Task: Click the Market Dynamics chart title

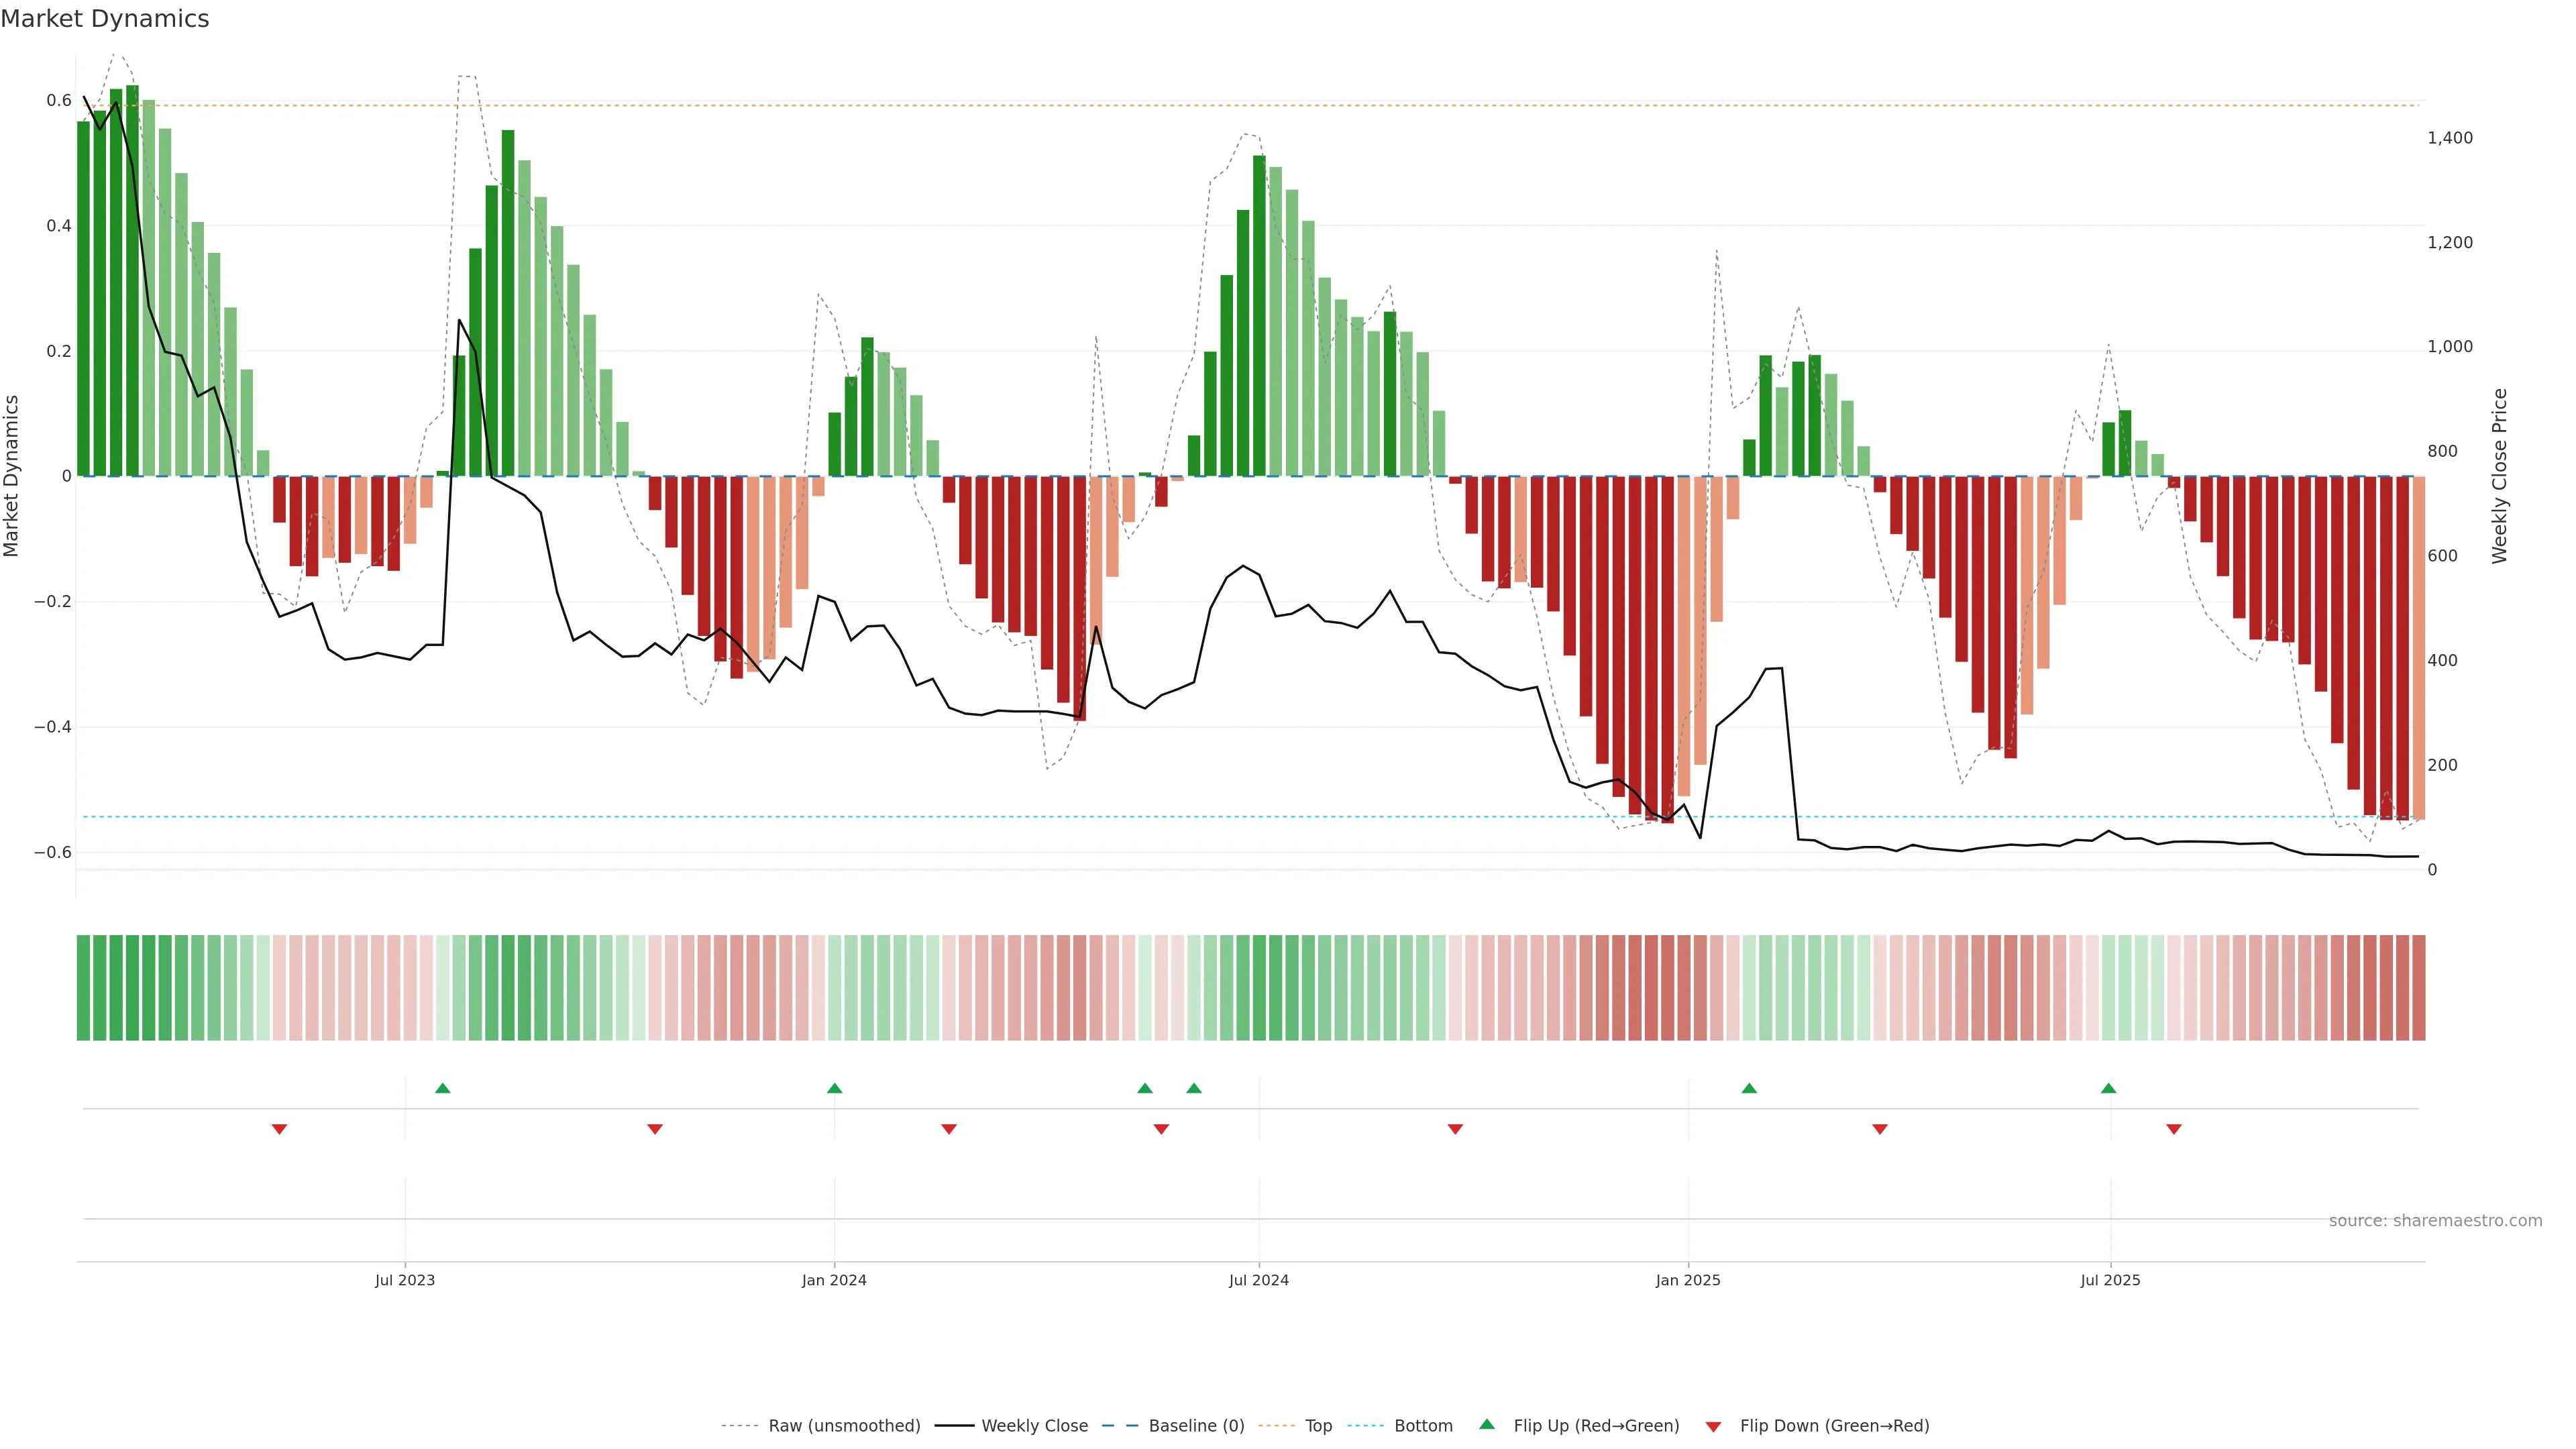Action: coord(105,19)
